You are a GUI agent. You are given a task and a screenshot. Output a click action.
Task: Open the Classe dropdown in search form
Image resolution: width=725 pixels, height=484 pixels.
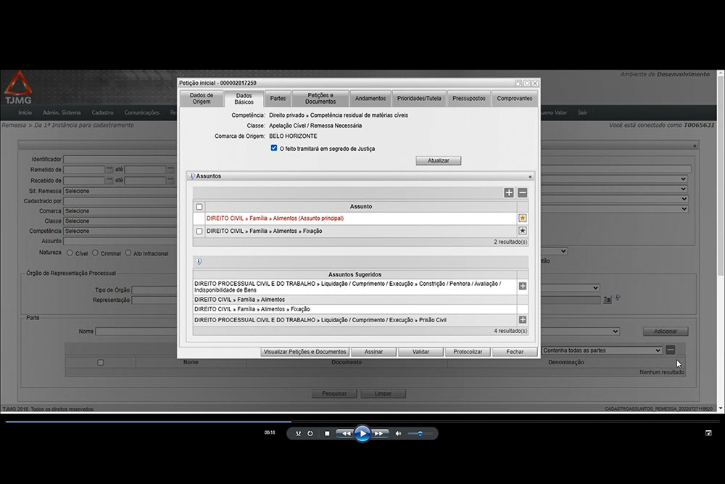point(120,221)
